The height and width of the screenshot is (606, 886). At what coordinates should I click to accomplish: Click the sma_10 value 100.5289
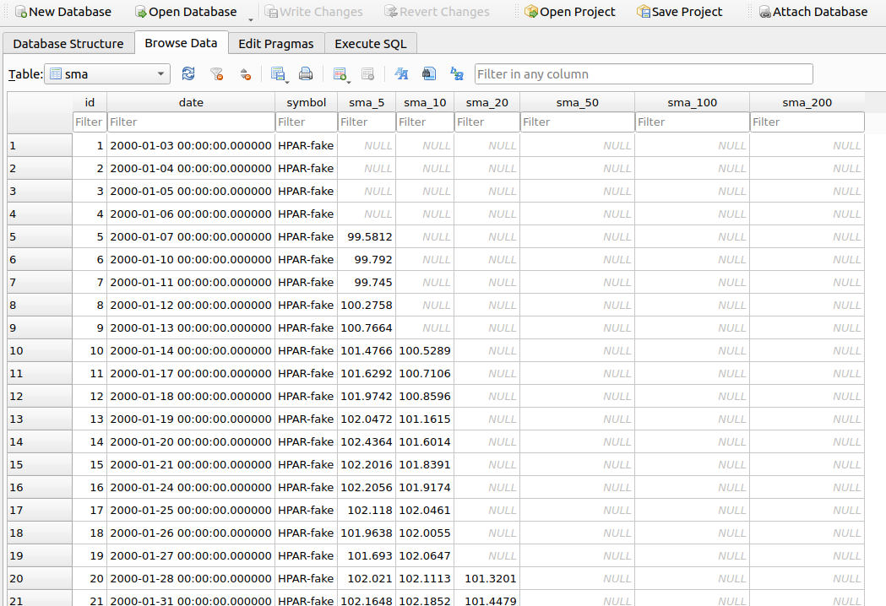tap(425, 351)
